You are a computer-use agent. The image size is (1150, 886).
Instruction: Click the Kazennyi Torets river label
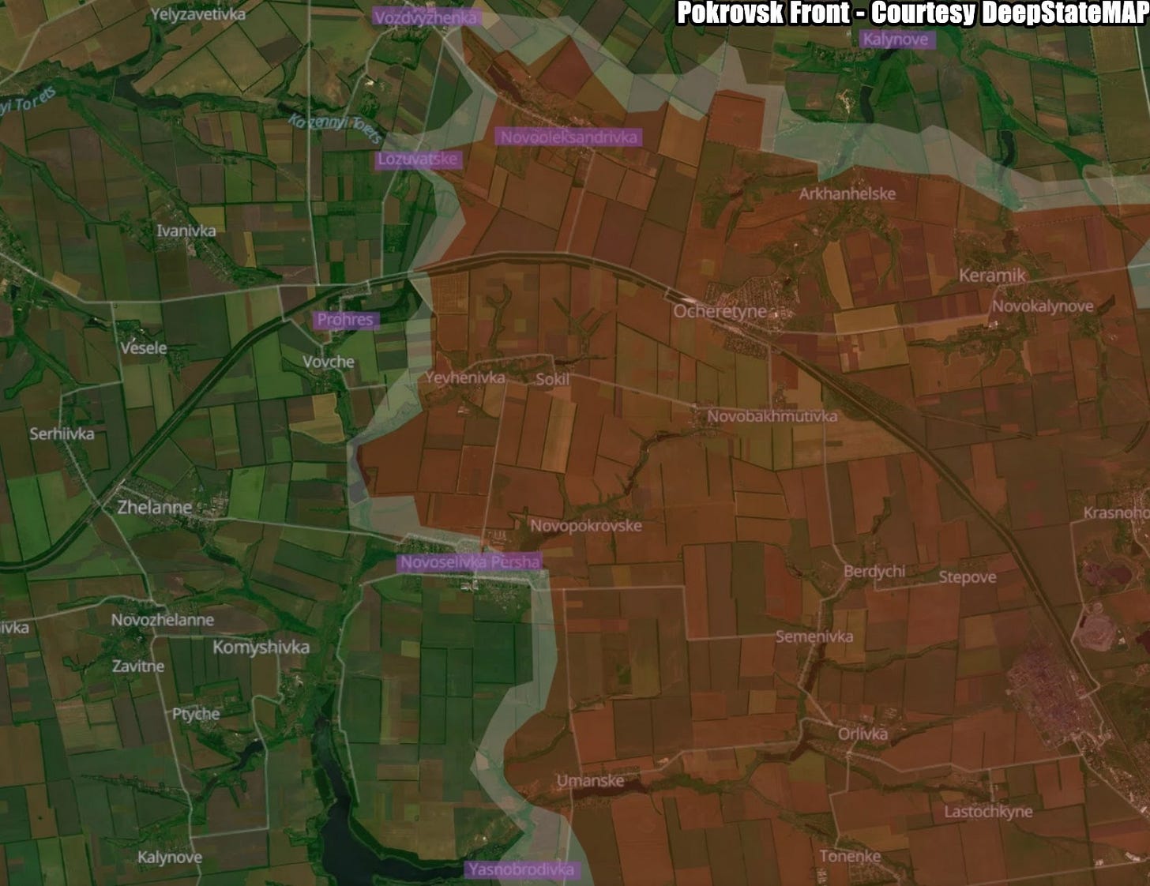pyautogui.click(x=336, y=129)
